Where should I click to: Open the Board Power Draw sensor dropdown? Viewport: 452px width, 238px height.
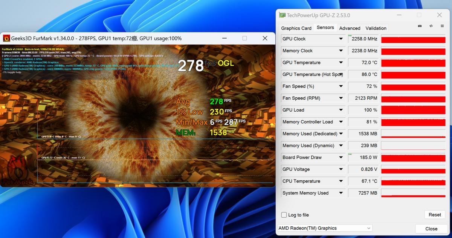[x=341, y=157]
